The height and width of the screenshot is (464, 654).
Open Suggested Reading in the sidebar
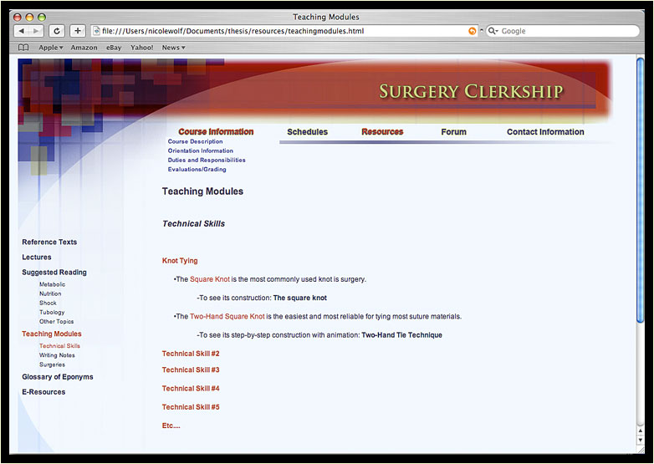pos(54,273)
